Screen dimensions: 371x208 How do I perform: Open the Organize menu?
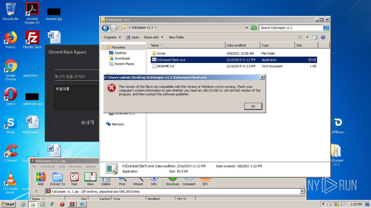[112, 37]
